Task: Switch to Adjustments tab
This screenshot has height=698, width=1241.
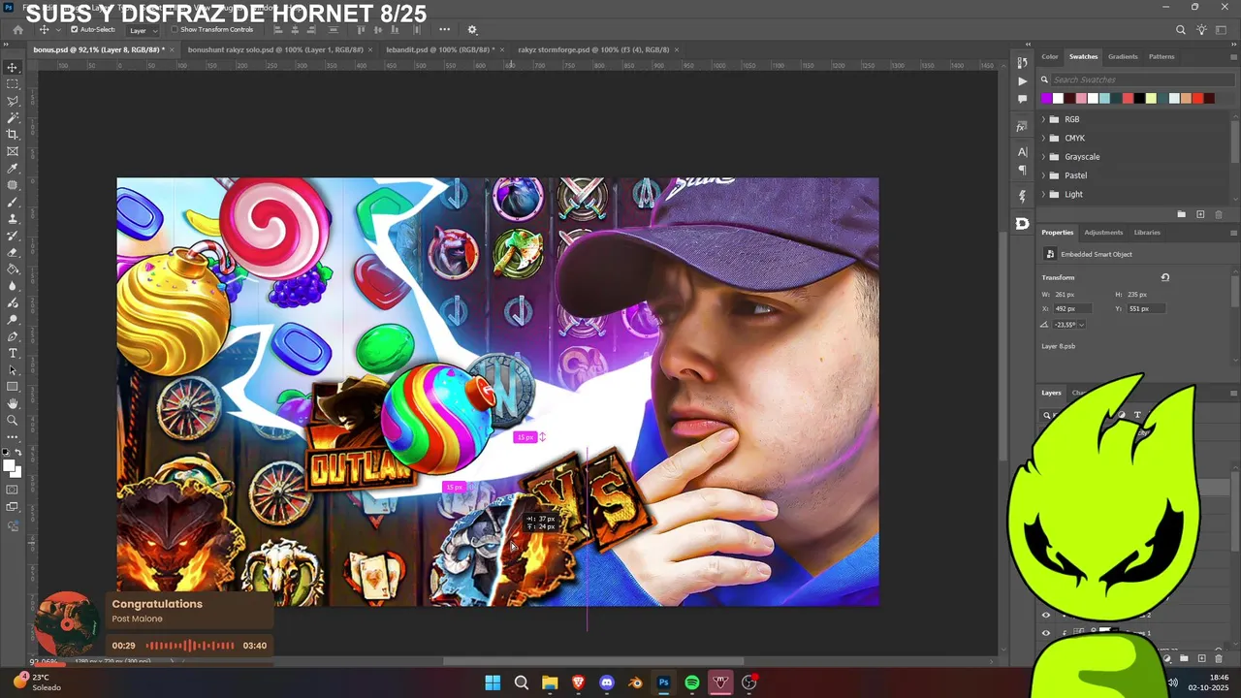Action: [1103, 233]
